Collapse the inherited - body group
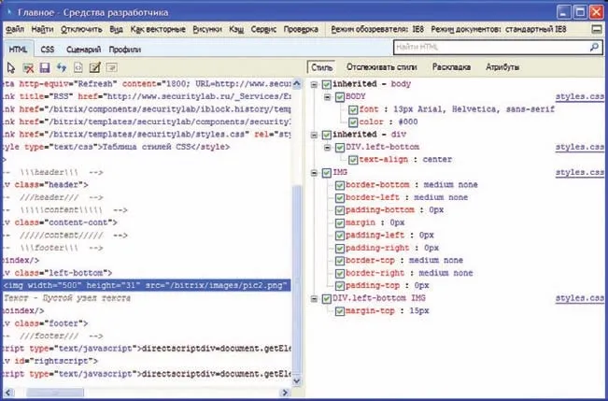The width and height of the screenshot is (608, 401). click(x=314, y=84)
